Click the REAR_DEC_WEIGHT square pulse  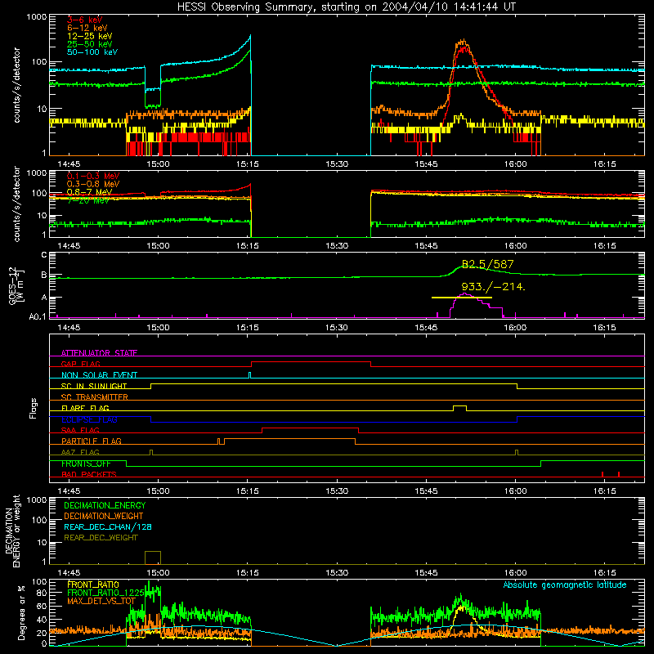click(153, 558)
